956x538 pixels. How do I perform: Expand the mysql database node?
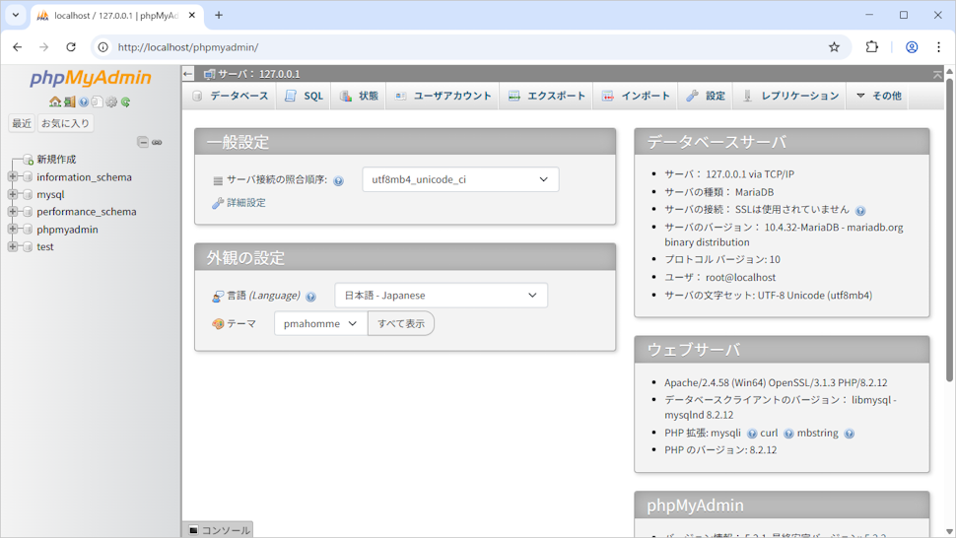[x=12, y=194]
